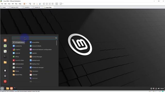This screenshot has height=92, width=165.
Task: Click the Log Out icon in the menu sidebar
Action: [x=5, y=76]
